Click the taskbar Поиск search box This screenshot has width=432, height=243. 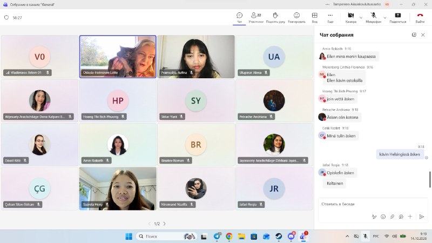pyautogui.click(x=167, y=236)
